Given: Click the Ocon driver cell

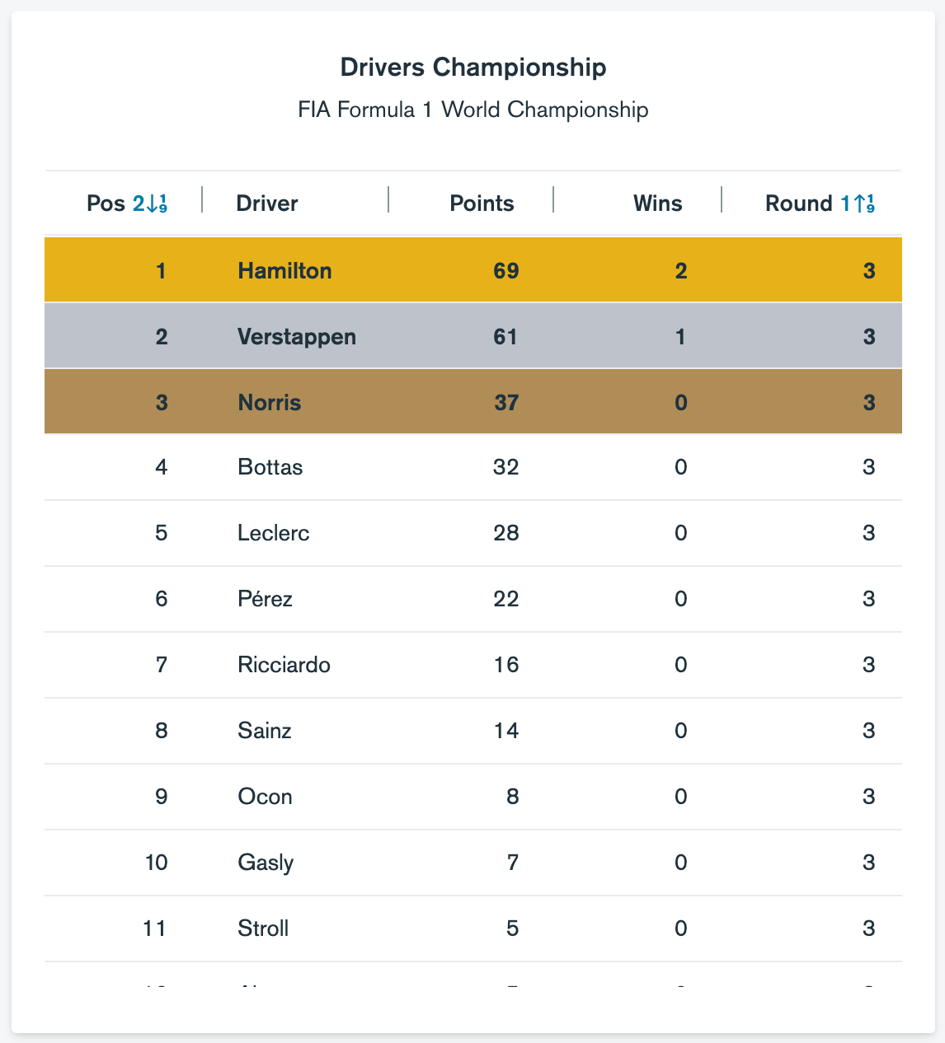Looking at the screenshot, I should point(265,797).
